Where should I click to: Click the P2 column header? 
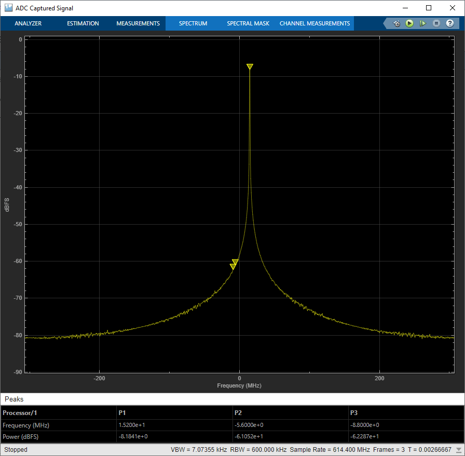pyautogui.click(x=238, y=413)
